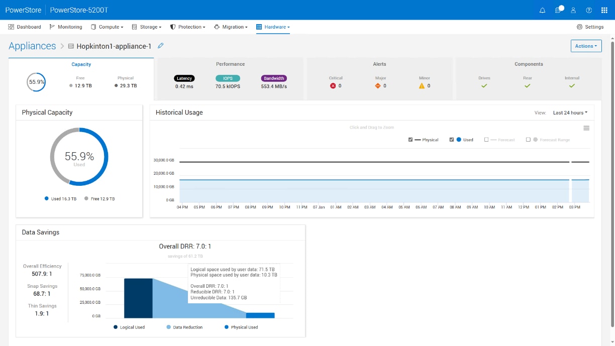Image resolution: width=615 pixels, height=346 pixels.
Task: Select the Alerts tab card
Action: (x=379, y=79)
